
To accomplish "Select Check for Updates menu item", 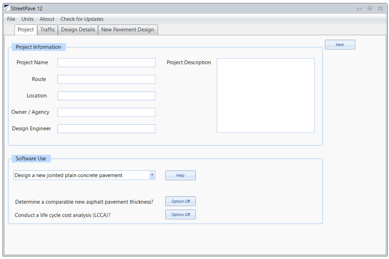I will coord(82,19).
